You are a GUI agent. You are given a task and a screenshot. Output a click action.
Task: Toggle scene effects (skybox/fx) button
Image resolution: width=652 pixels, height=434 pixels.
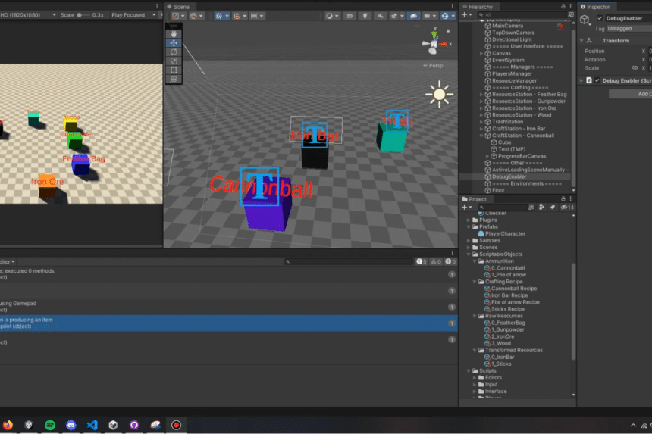[x=393, y=16]
